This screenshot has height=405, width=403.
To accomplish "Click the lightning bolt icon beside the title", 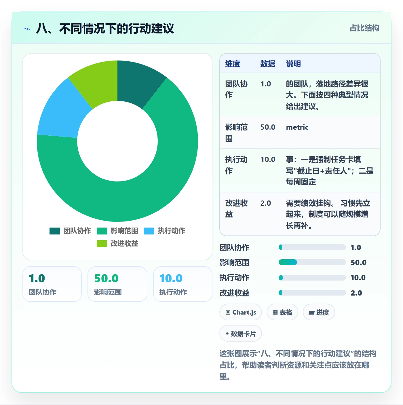I will 27,29.
